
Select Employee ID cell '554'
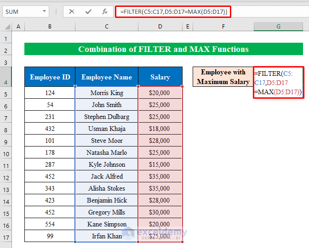coord(50,224)
